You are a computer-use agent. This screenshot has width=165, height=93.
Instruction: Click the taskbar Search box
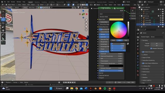59,88
